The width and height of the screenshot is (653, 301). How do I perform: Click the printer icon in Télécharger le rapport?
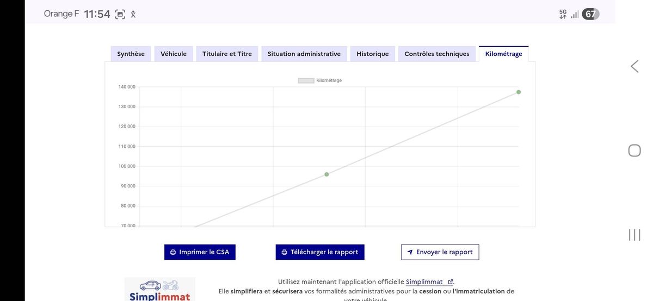(x=284, y=252)
